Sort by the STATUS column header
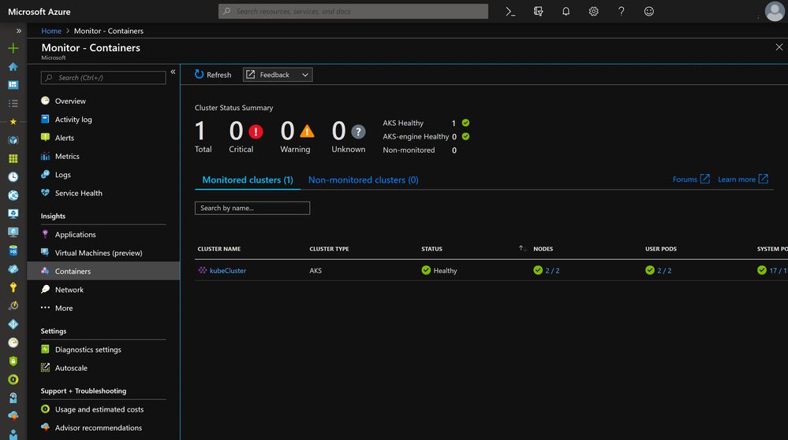 [x=431, y=249]
